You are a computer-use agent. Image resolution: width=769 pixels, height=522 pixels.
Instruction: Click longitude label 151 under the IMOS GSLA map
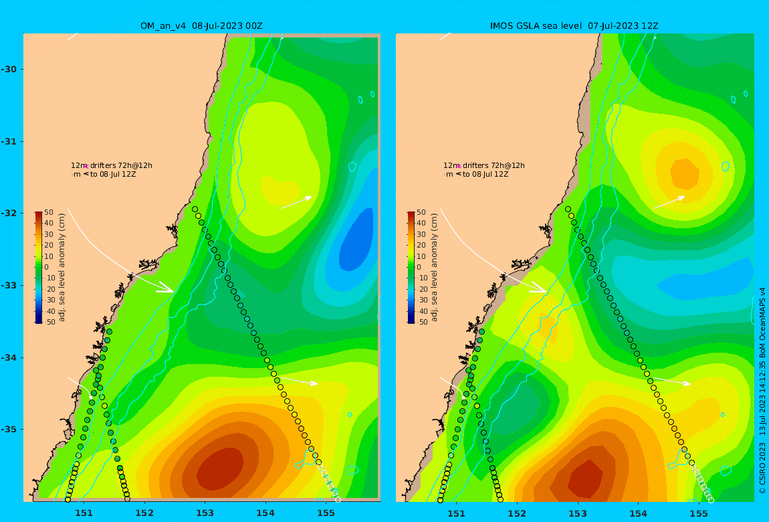[x=457, y=513]
